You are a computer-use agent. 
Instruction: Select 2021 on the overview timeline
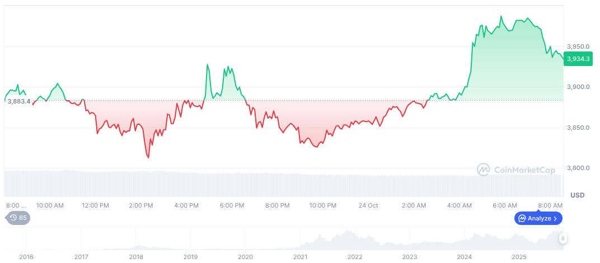[x=301, y=257]
